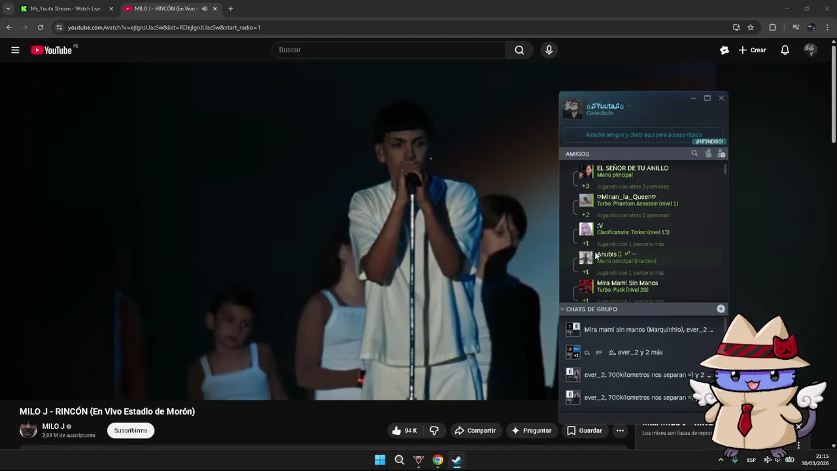Start voice search with microphone icon
837x471 pixels.
(549, 50)
